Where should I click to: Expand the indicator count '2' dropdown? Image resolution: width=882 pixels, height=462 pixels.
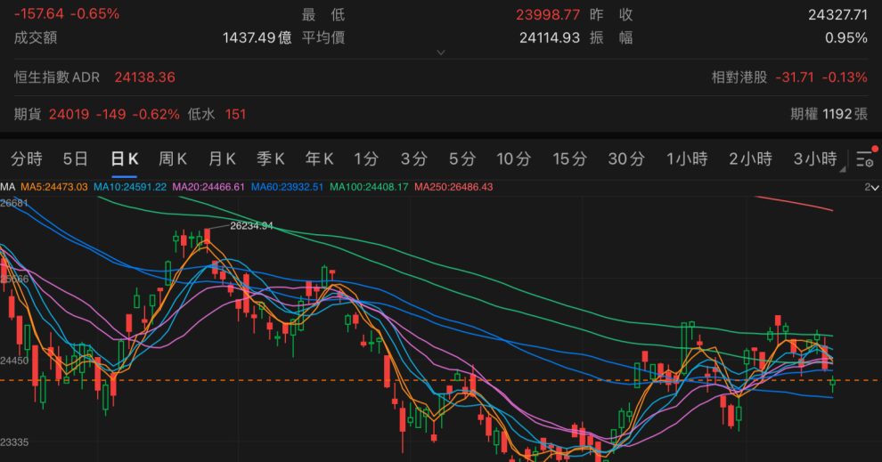coord(869,187)
